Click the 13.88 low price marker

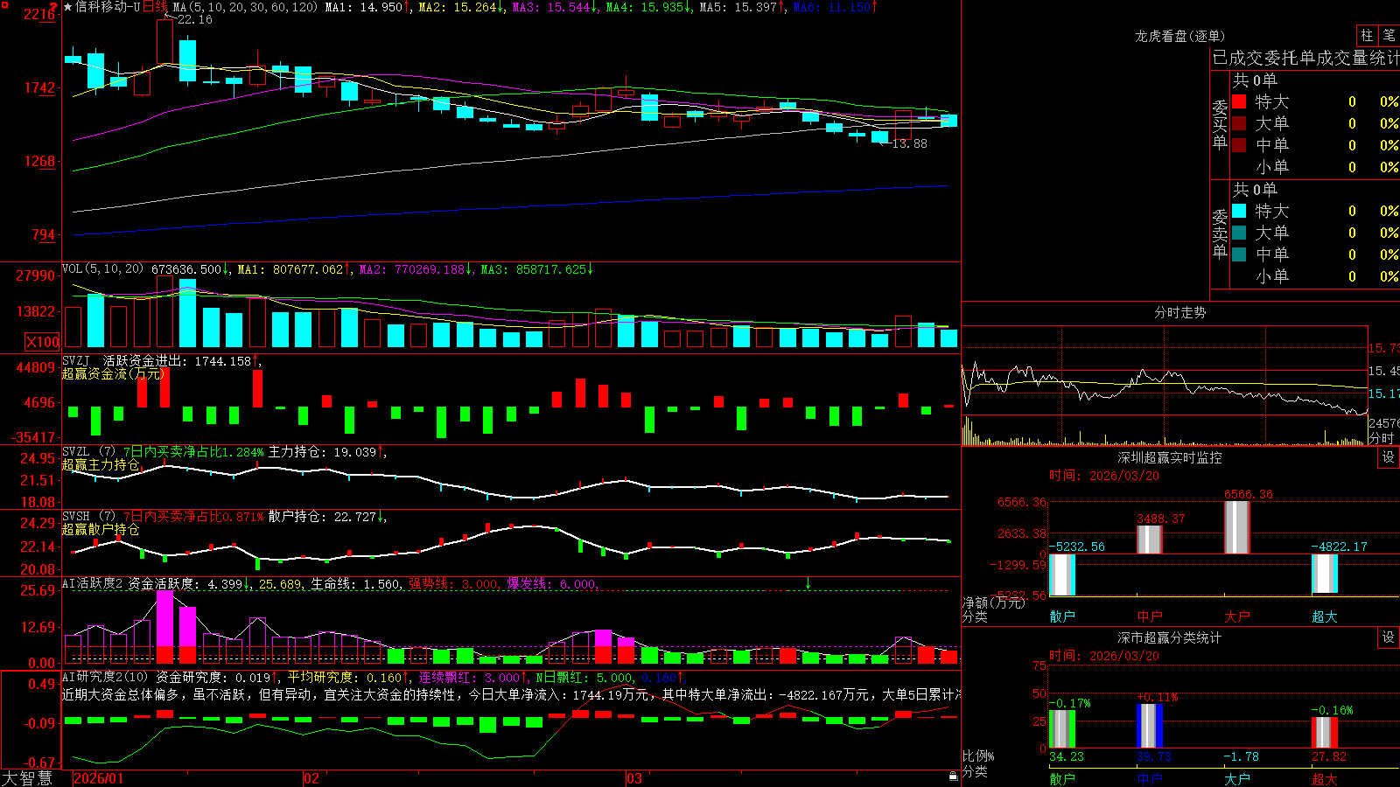coord(909,143)
